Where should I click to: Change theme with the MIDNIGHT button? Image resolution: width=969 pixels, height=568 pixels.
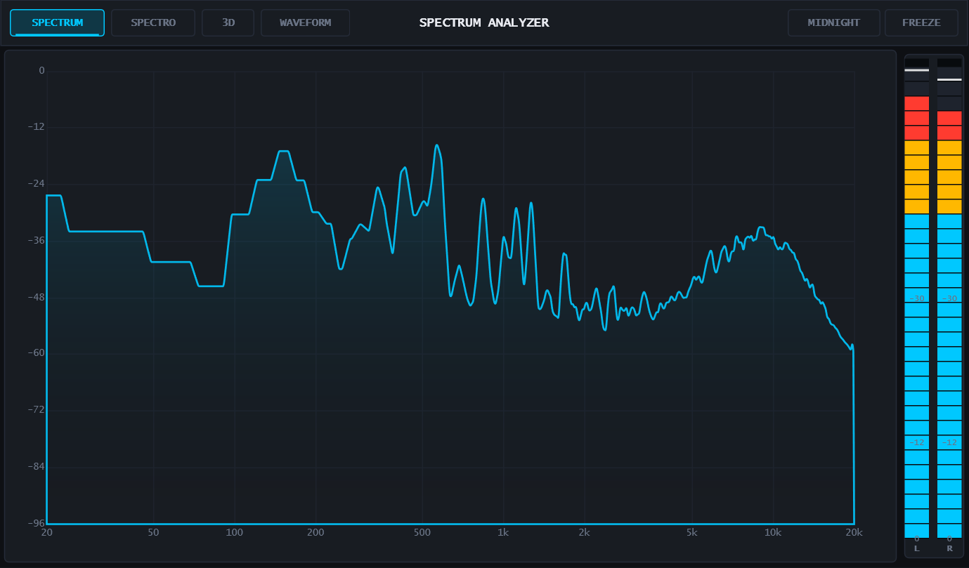[x=833, y=22]
